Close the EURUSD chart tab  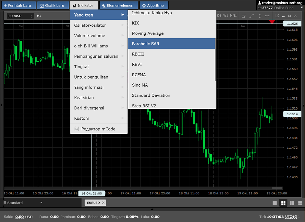click(x=103, y=203)
